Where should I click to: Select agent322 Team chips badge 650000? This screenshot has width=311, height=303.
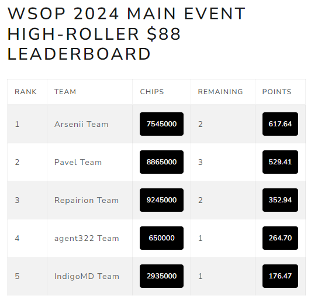tap(161, 238)
